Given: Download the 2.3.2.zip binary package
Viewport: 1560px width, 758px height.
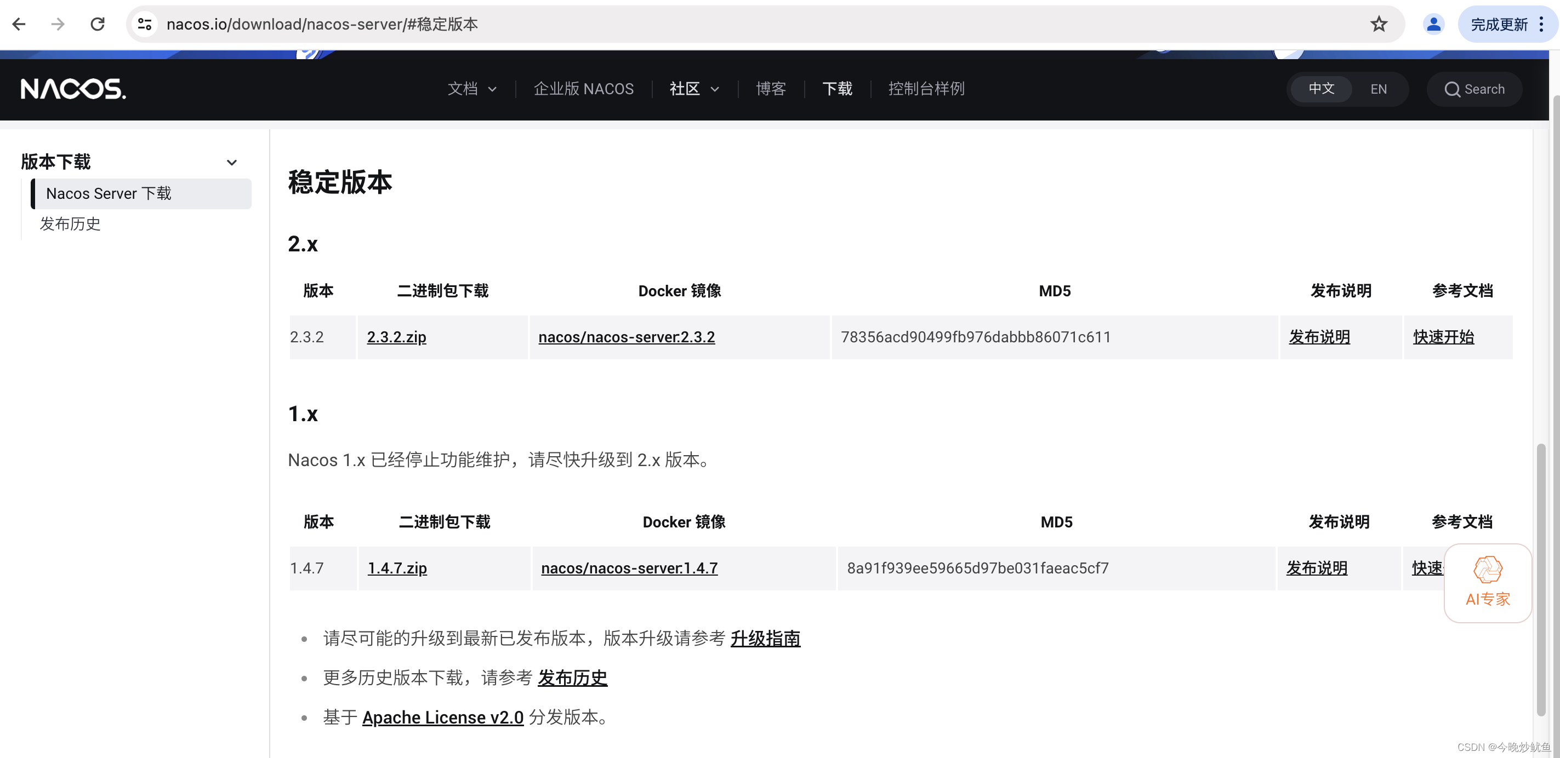Looking at the screenshot, I should pyautogui.click(x=396, y=337).
